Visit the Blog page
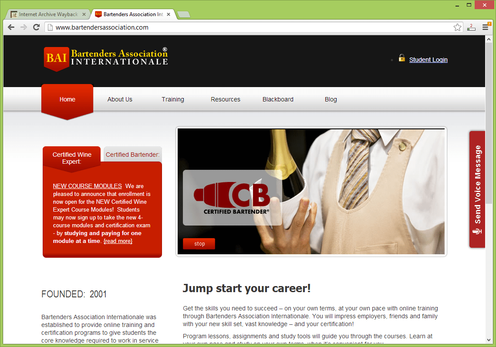The width and height of the screenshot is (496, 347). pos(331,99)
